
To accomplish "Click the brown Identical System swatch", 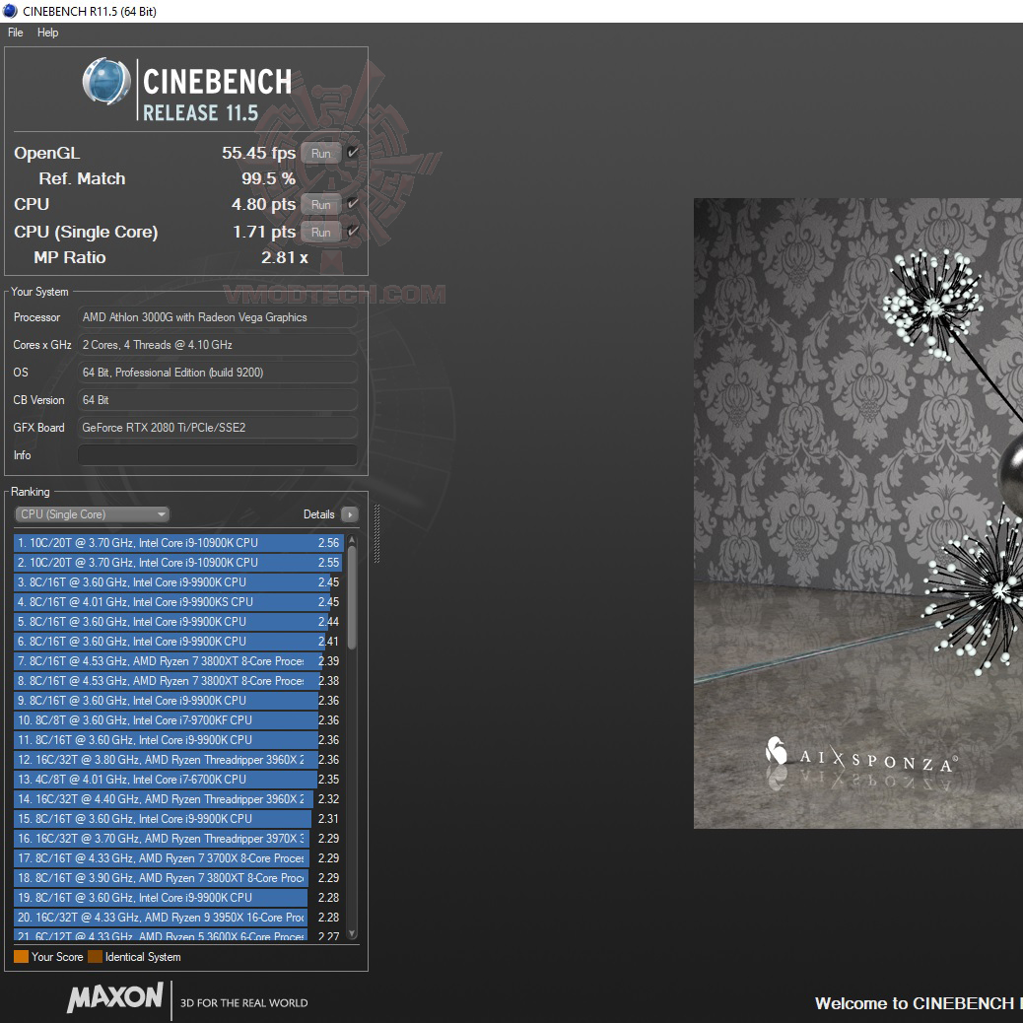I will click(x=96, y=956).
